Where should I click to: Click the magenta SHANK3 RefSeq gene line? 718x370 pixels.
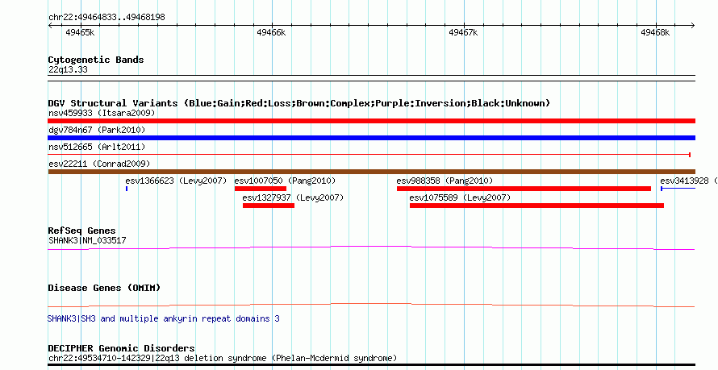point(371,248)
